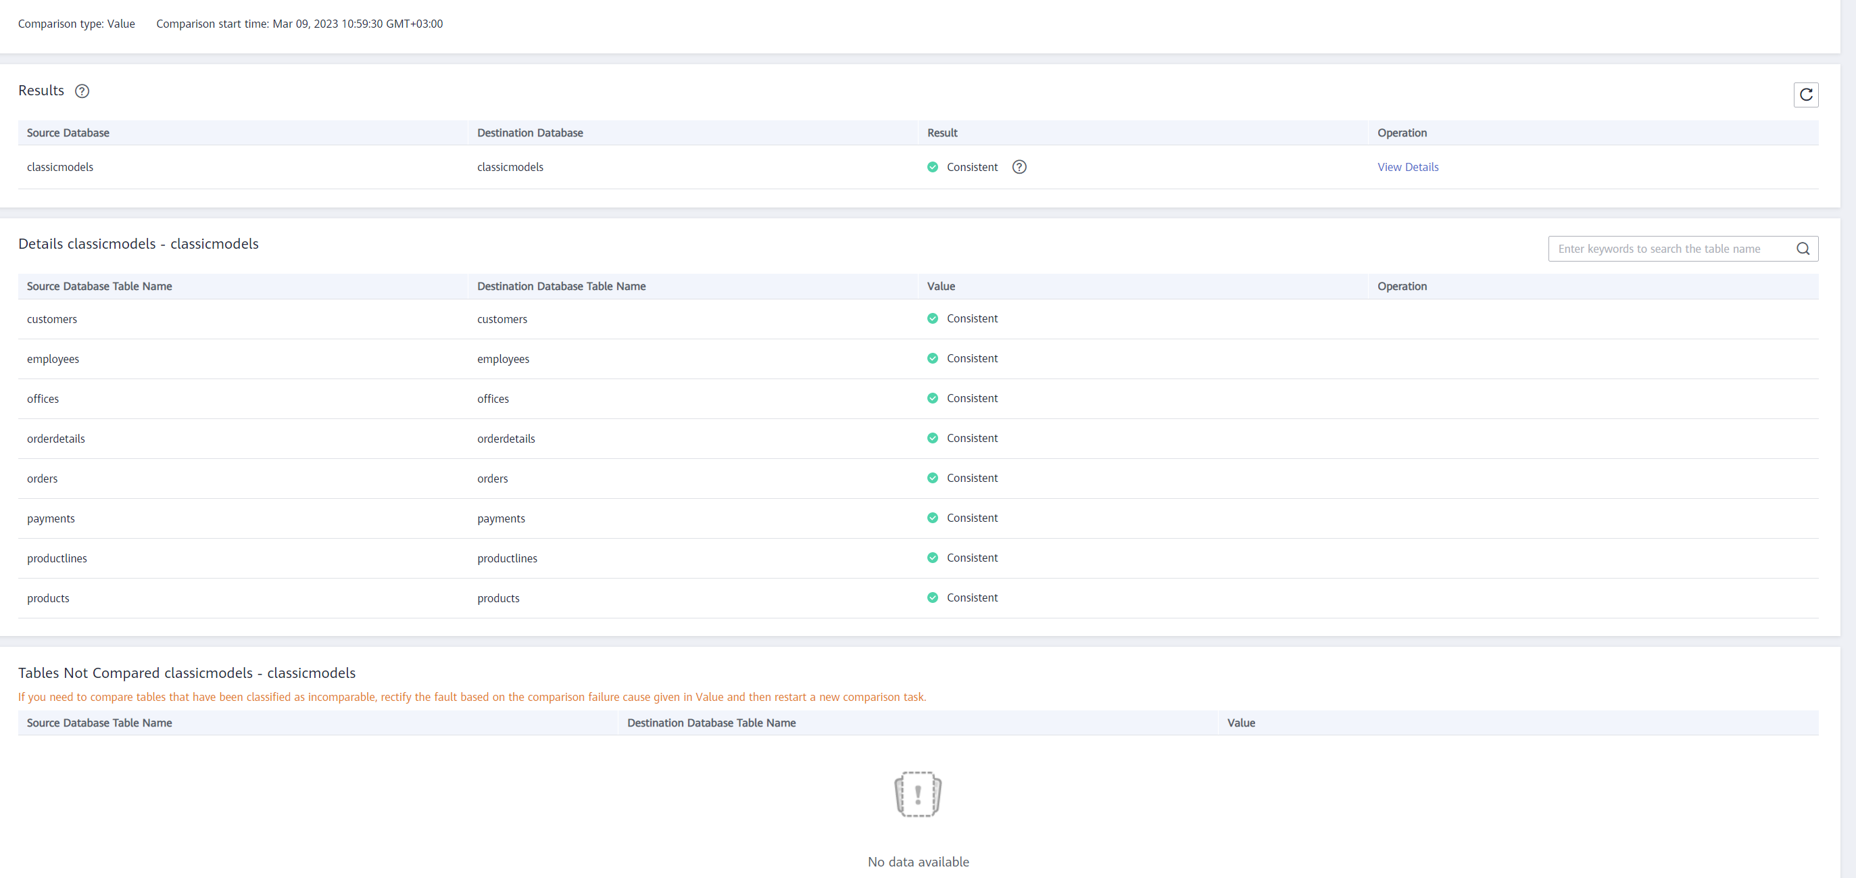Click the refresh icon in Results panel
This screenshot has height=878, width=1856.
click(1805, 95)
